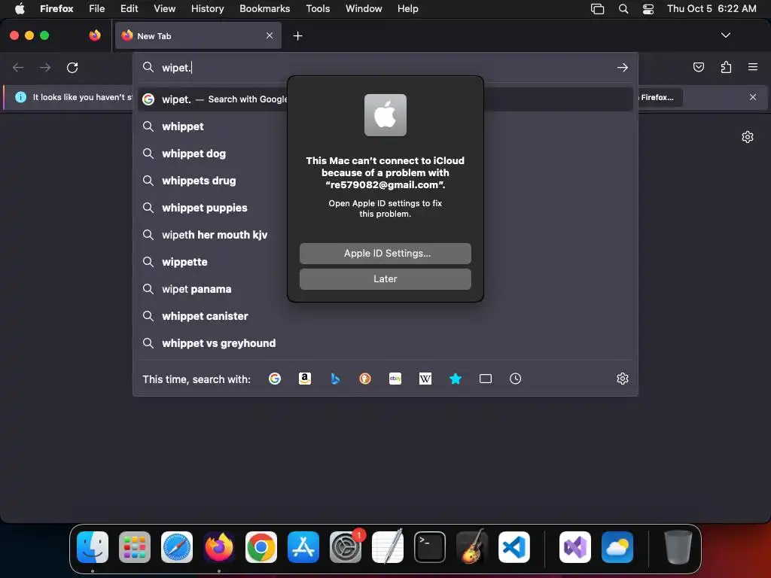The height and width of the screenshot is (578, 771).
Task: Open Control Center in menu bar
Action: click(x=648, y=9)
